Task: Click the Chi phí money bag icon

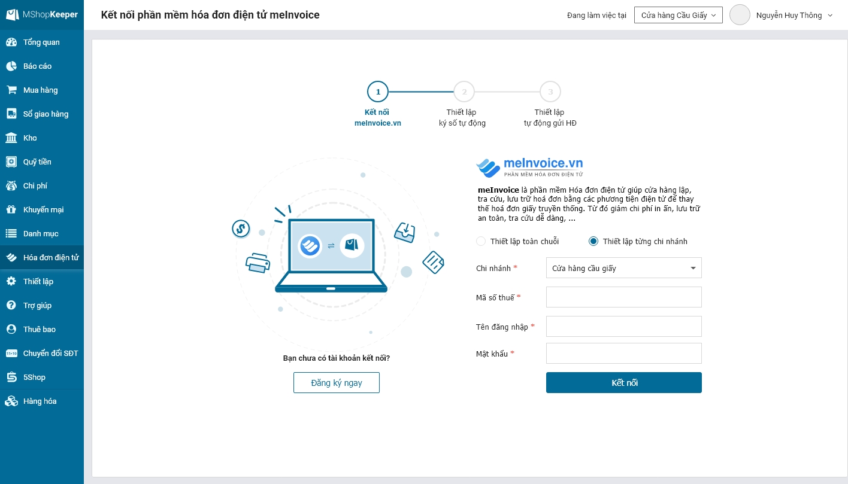Action: [11, 186]
